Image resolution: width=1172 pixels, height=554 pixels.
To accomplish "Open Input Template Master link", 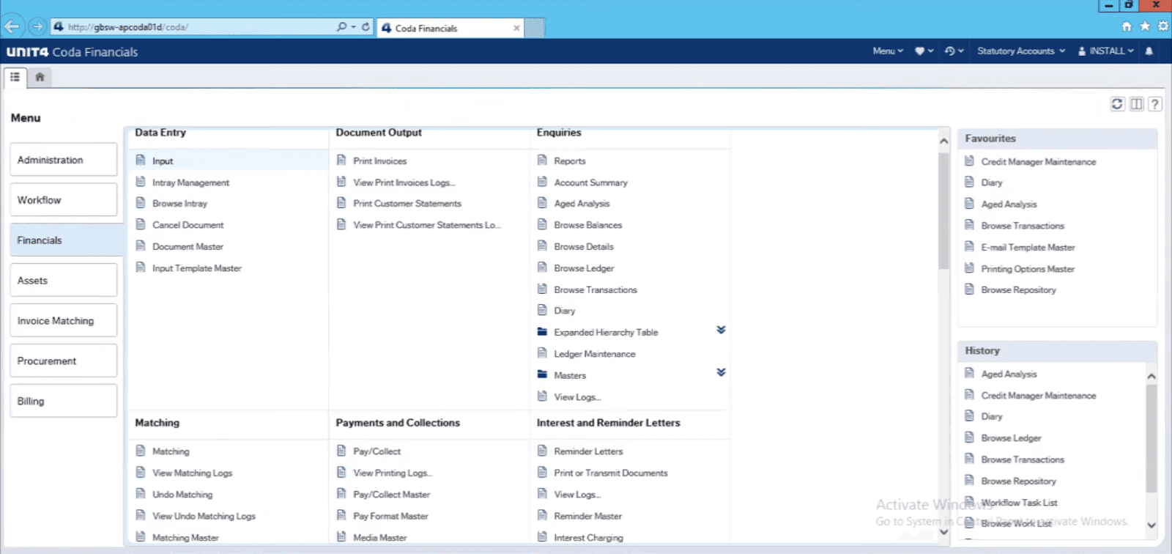I will coord(196,269).
